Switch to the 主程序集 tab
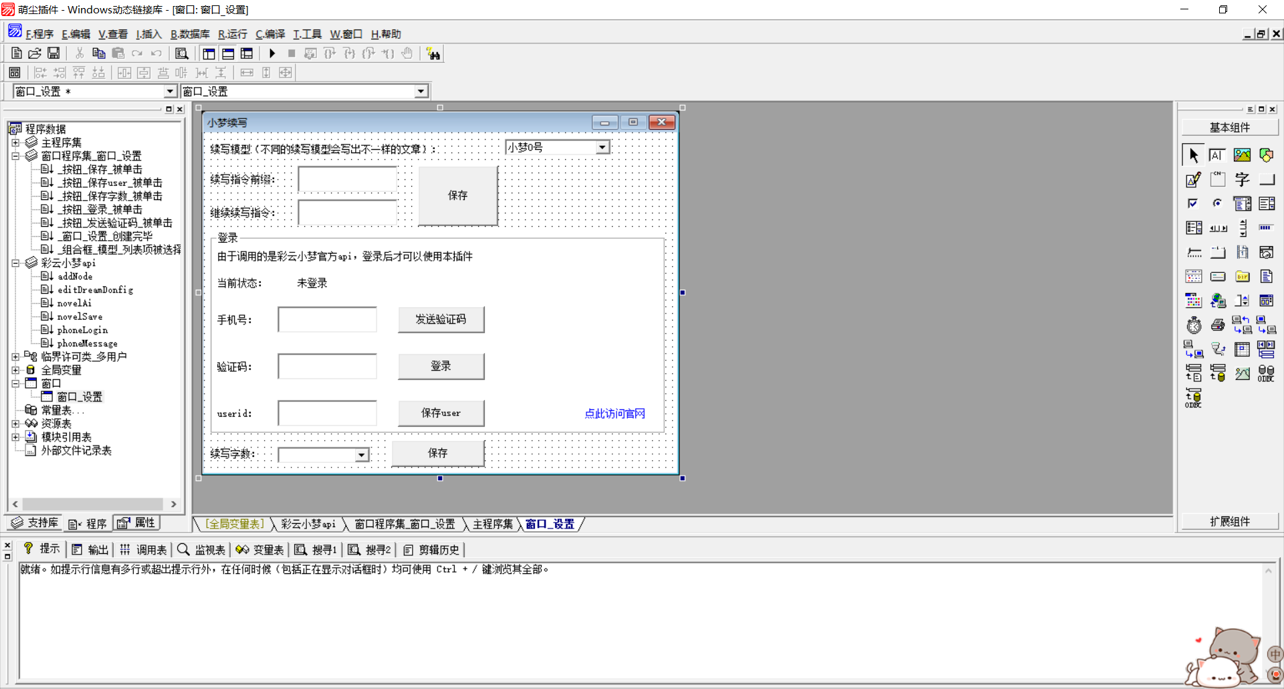Screen dimensions: 1284x689 tap(492, 524)
